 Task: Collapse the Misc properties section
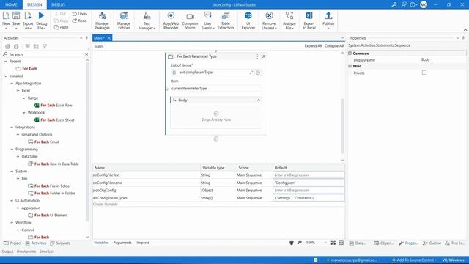pos(350,66)
